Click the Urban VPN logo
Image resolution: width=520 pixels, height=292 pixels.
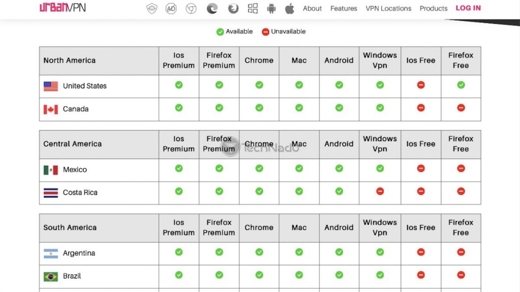coord(62,8)
